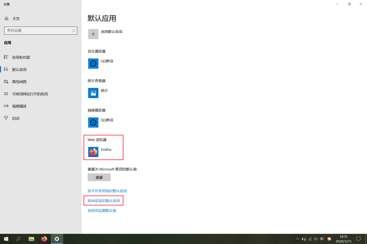Click the search magnifier in 查找设置 box
The width and height of the screenshot is (367, 244).
tap(73, 30)
